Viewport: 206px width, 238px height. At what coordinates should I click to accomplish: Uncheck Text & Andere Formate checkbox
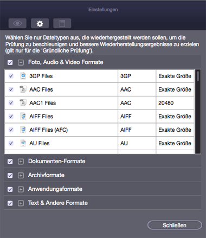(10, 203)
